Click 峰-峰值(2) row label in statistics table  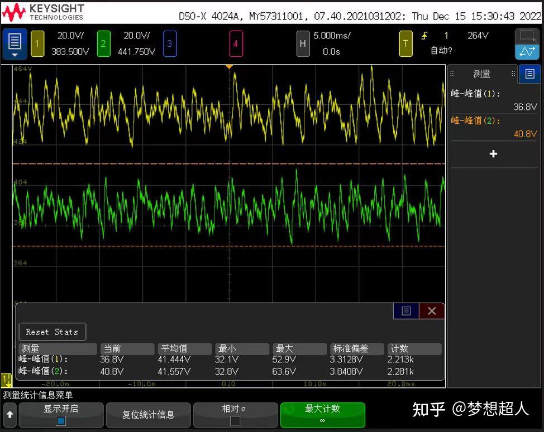click(43, 371)
